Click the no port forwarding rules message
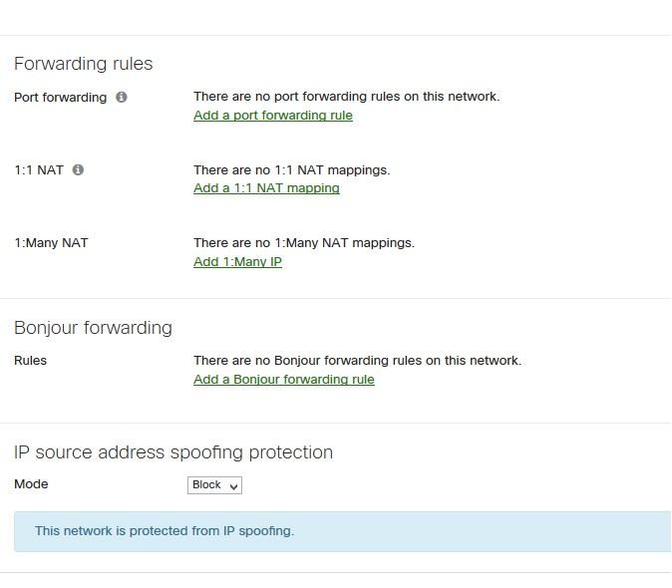The width and height of the screenshot is (672, 588). coord(346,98)
